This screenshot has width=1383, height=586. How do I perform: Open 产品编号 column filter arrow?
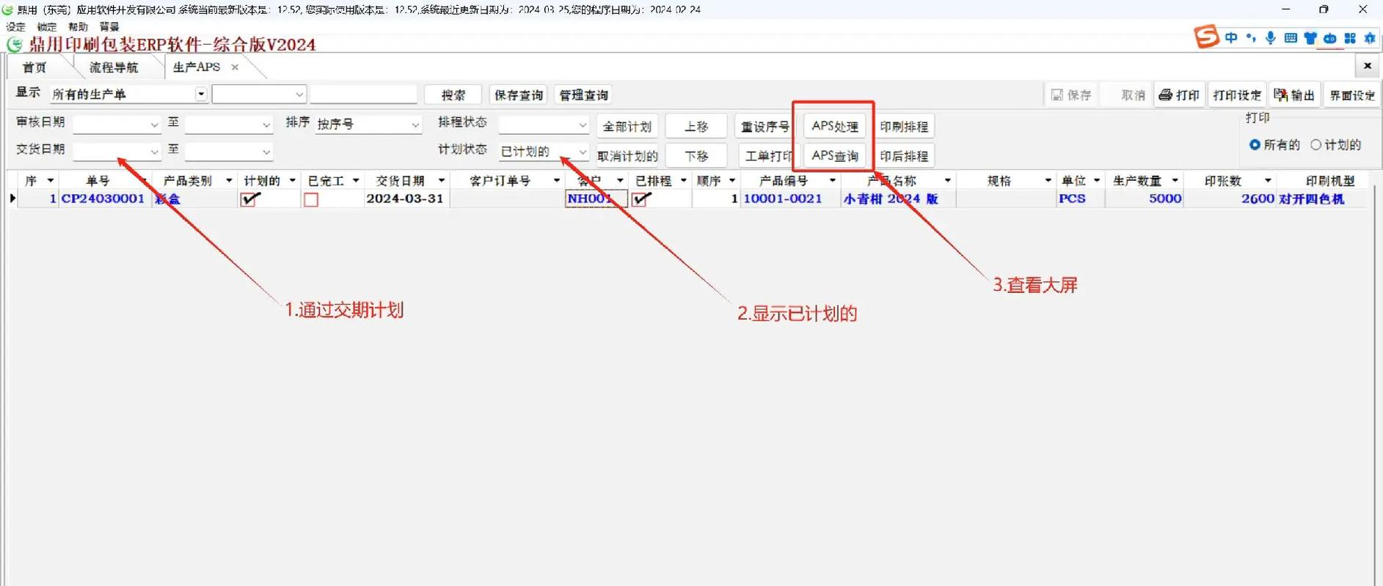point(832,181)
